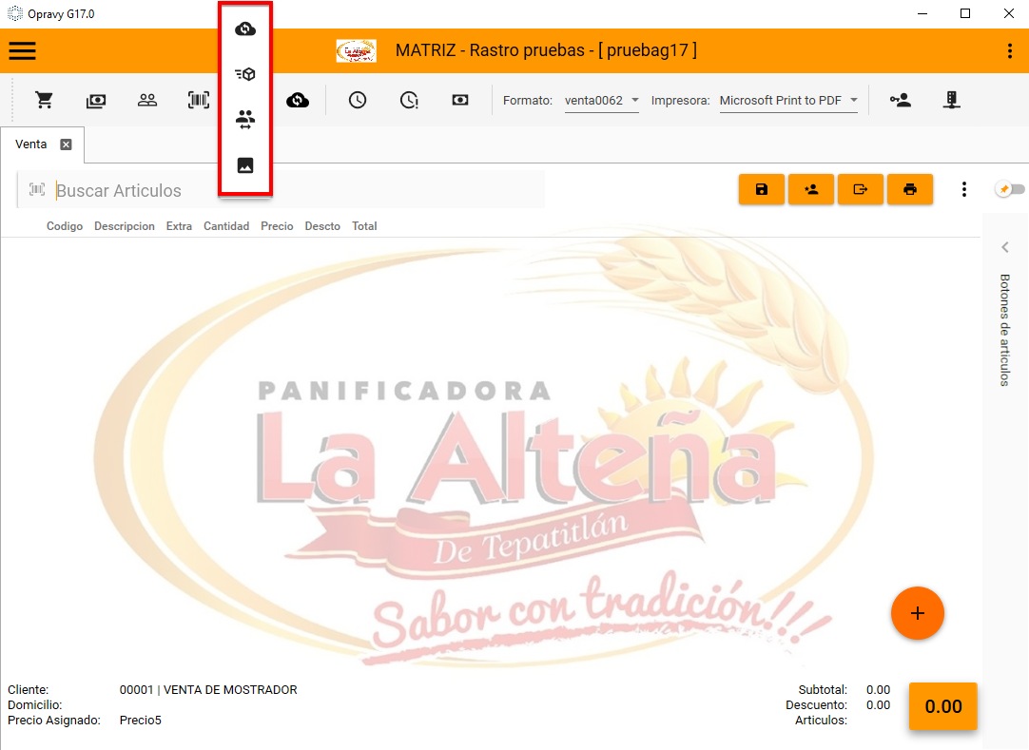The width and height of the screenshot is (1029, 750).
Task: Click the server tower icon
Action: point(952,100)
